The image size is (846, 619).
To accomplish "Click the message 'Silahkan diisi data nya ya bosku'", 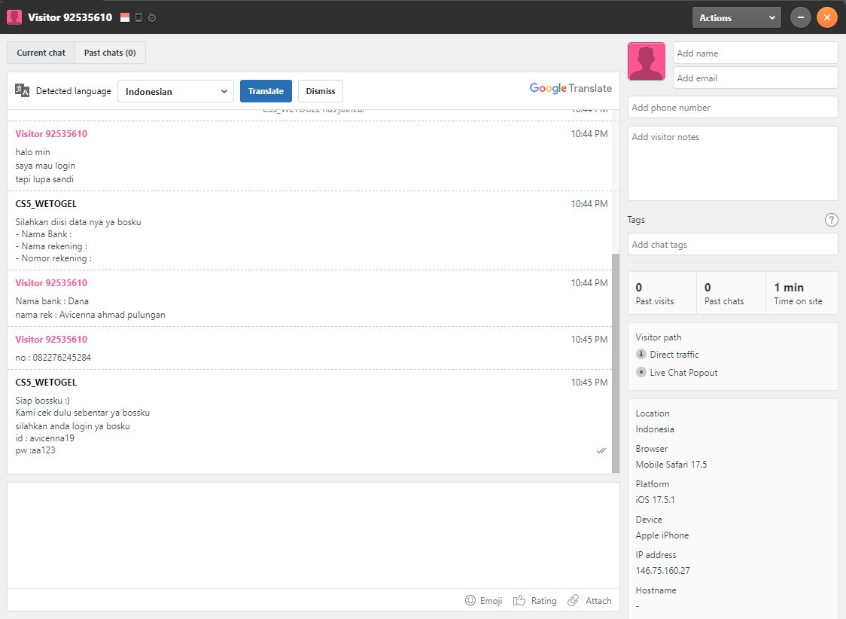I will click(78, 222).
